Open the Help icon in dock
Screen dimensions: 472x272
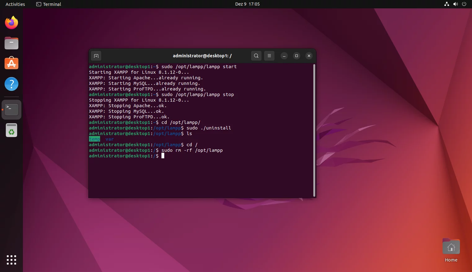tap(11, 84)
